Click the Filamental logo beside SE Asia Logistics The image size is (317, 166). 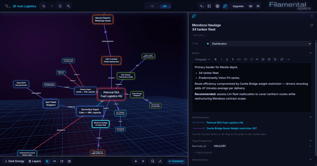[8, 6]
